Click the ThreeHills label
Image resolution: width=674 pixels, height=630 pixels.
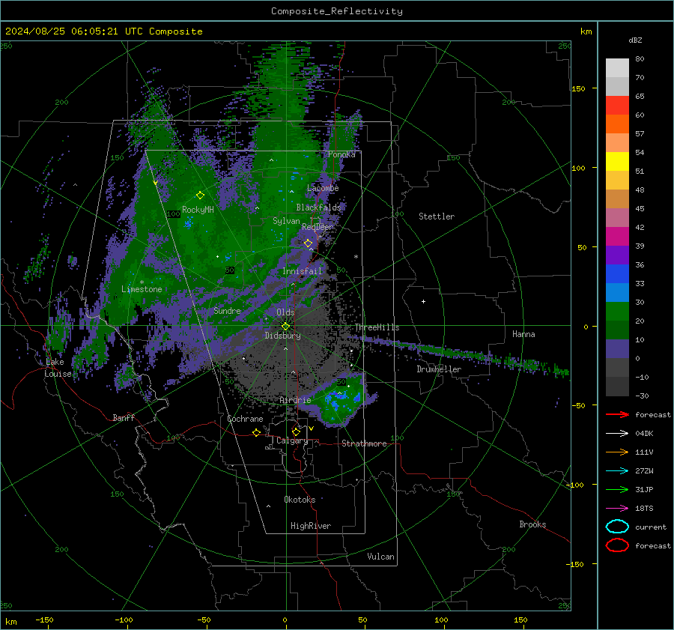point(377,327)
